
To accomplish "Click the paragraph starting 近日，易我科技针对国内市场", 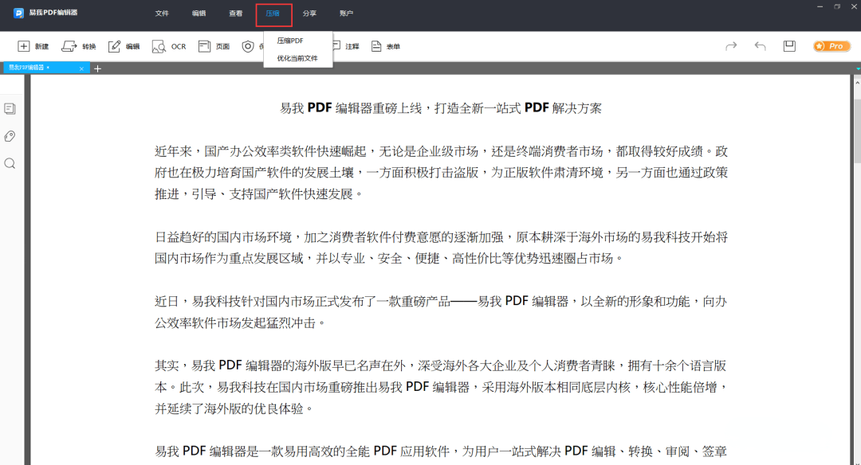I will click(x=441, y=312).
